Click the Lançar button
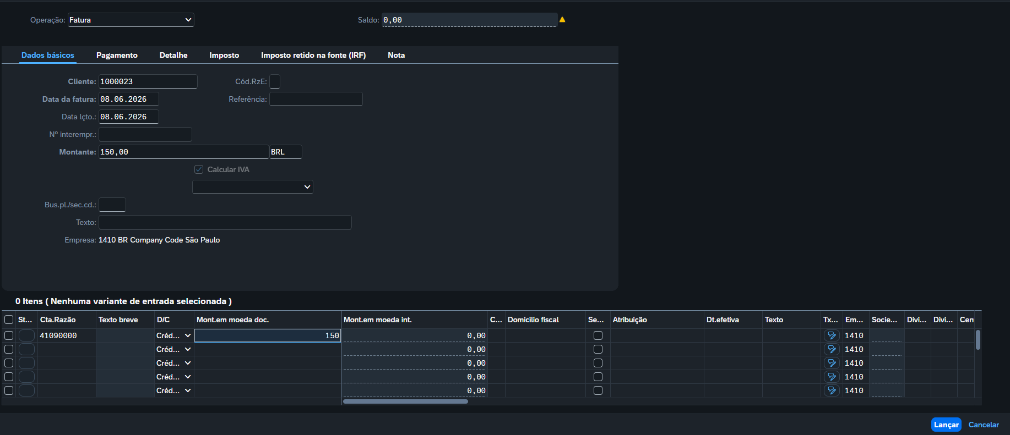 coord(946,425)
